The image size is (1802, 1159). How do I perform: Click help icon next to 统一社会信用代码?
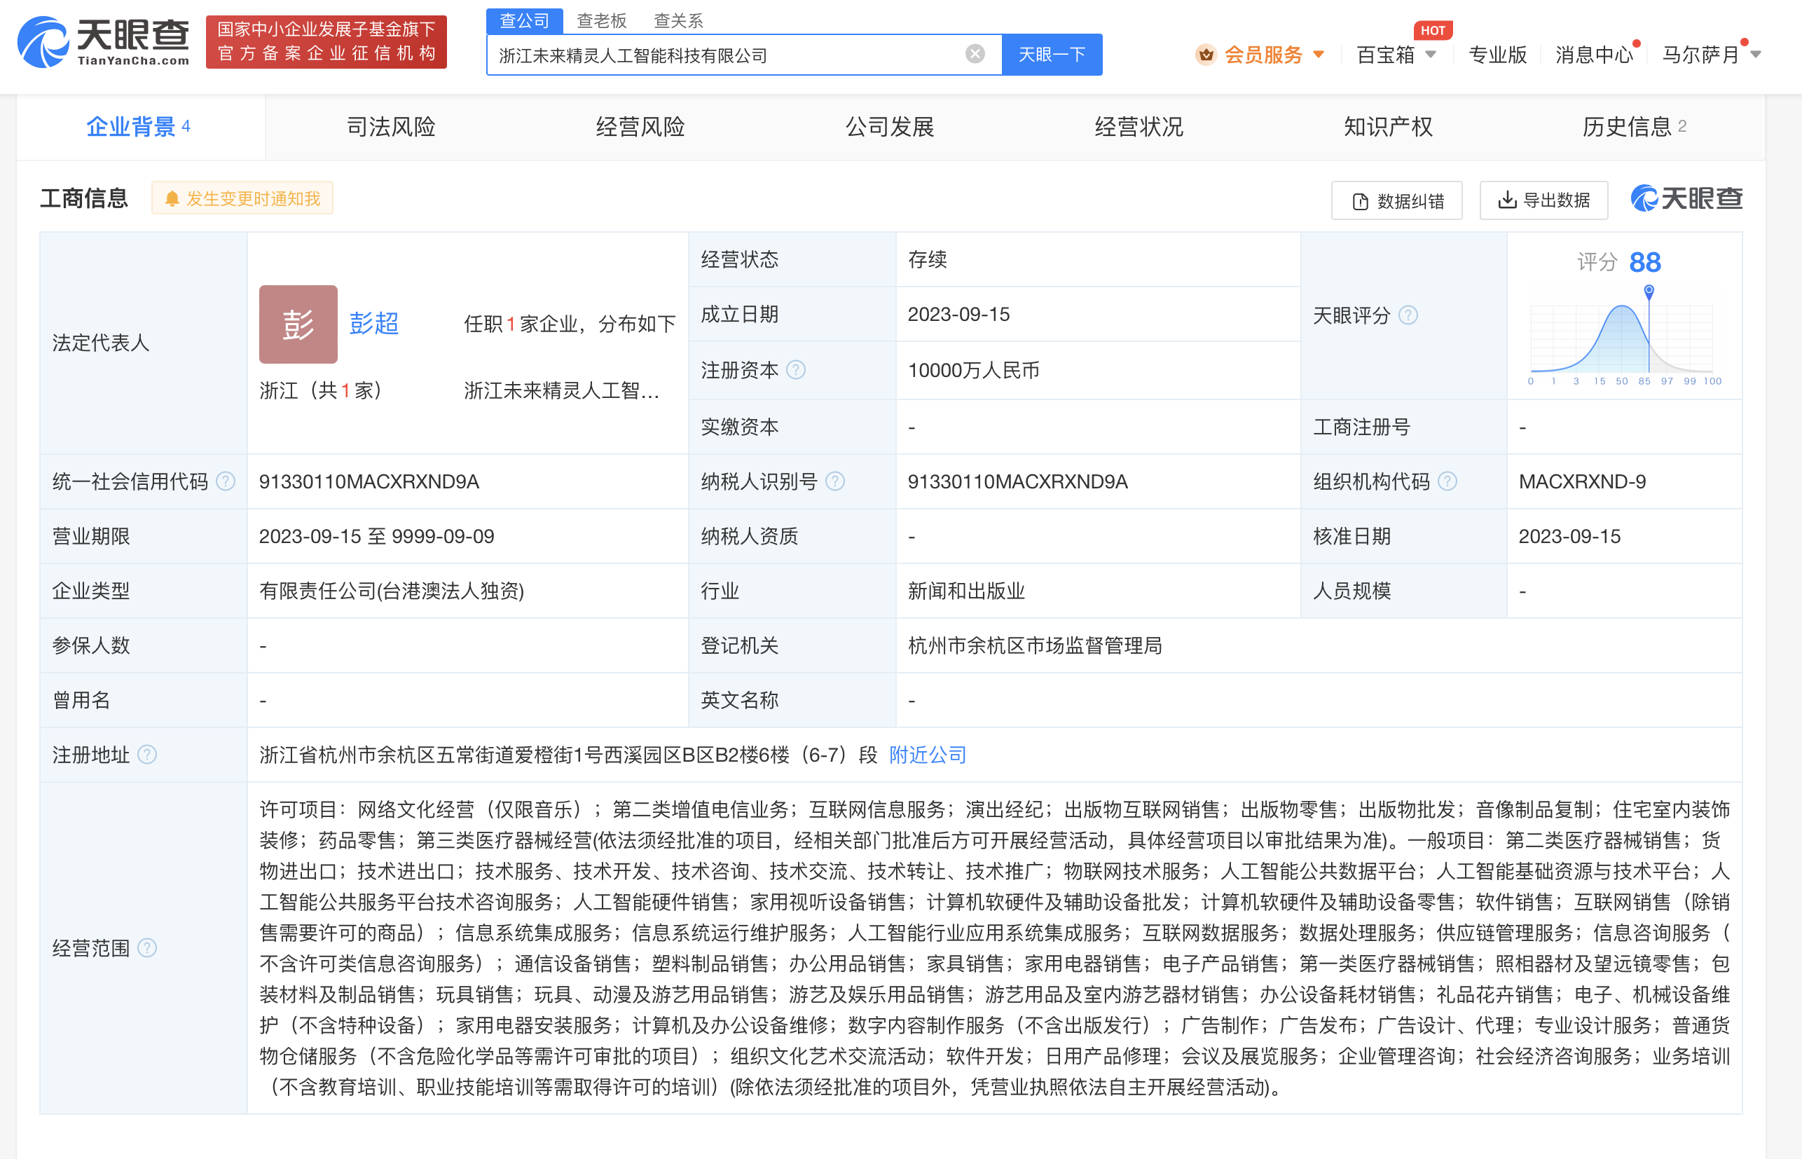226,481
